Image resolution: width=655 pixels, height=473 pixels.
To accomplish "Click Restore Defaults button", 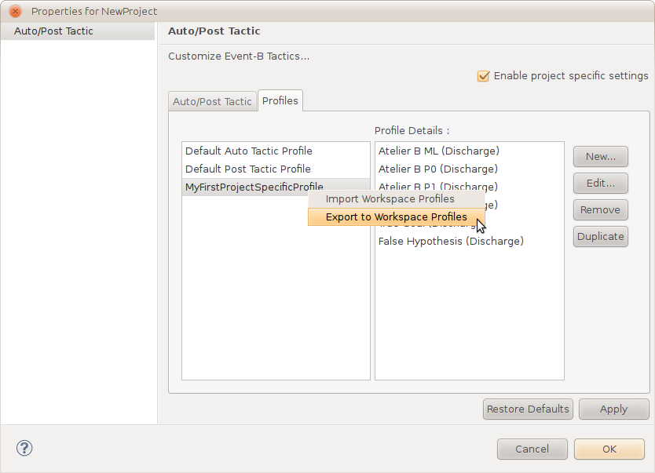I will click(x=527, y=409).
